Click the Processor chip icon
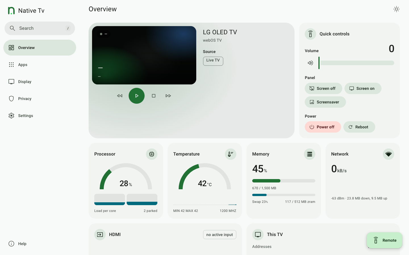This screenshot has height=255, width=409. coord(152,154)
